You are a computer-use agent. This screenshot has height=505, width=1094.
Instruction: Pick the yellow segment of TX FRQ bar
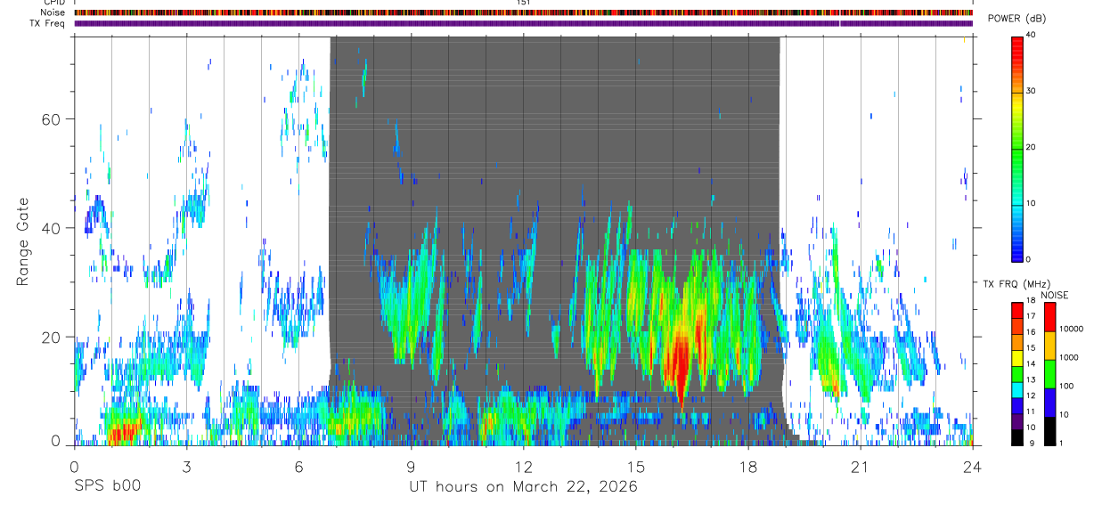pyautogui.click(x=1019, y=358)
